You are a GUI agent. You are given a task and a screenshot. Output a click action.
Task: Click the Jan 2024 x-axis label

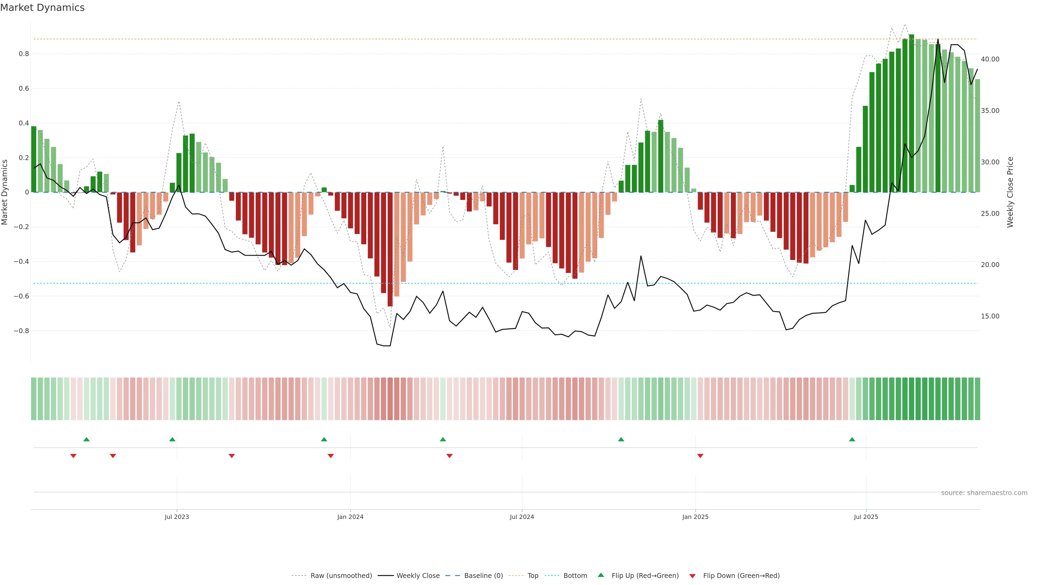click(x=350, y=517)
